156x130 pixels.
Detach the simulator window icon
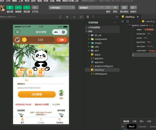(x=81, y=17)
